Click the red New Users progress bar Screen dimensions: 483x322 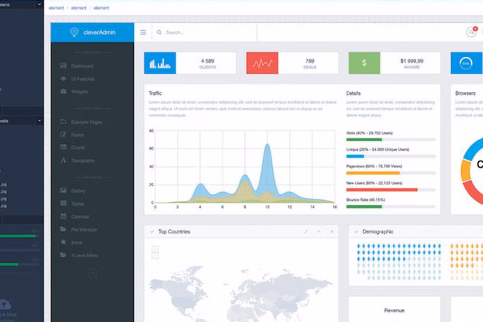[x=382, y=189]
